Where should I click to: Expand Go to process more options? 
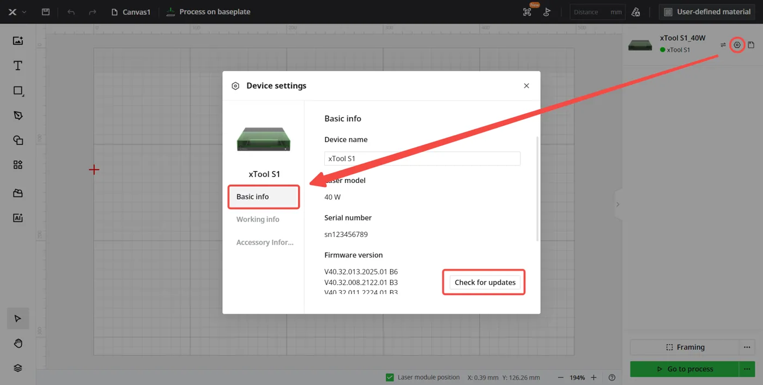point(747,369)
